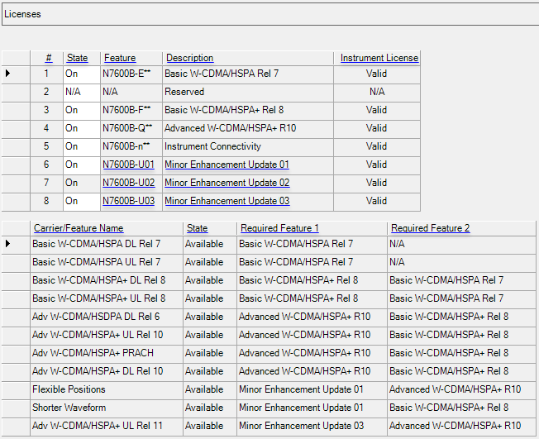539x439 pixels.
Task: Open the Minor Enhancement Update 02 description link
Action: click(227, 183)
